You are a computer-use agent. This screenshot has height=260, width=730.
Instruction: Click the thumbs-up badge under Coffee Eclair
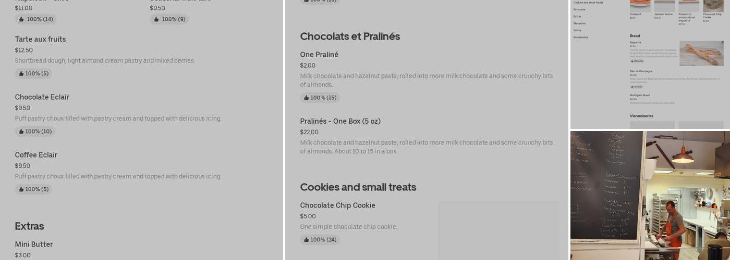coord(21,189)
